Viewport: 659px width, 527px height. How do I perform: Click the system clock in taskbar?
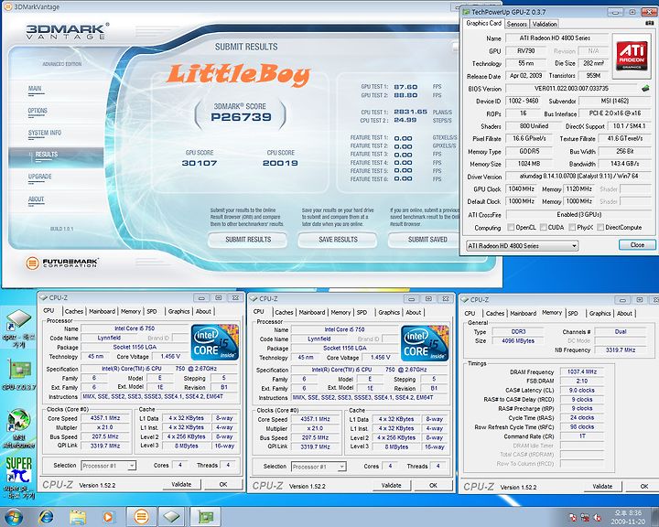pos(628,517)
